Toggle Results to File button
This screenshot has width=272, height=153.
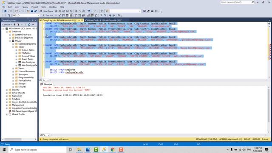[x=96, y=15]
